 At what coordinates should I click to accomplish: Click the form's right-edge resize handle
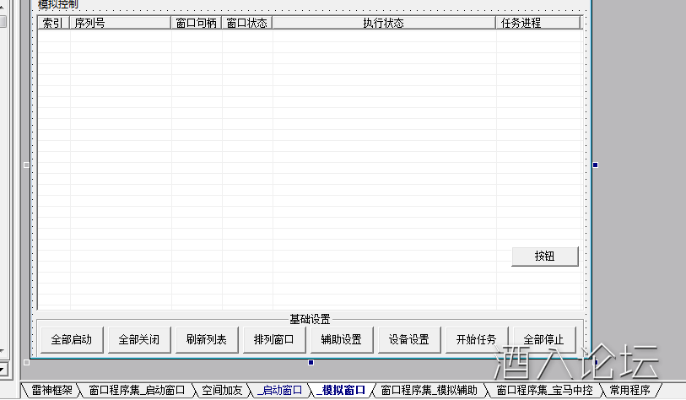coord(596,165)
